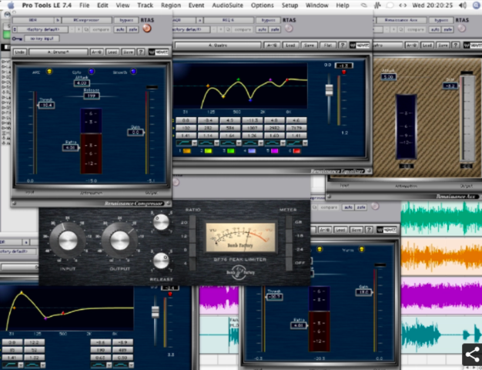Click the blue band 4 EQ node
This screenshot has height=370, width=482.
[x=250, y=100]
